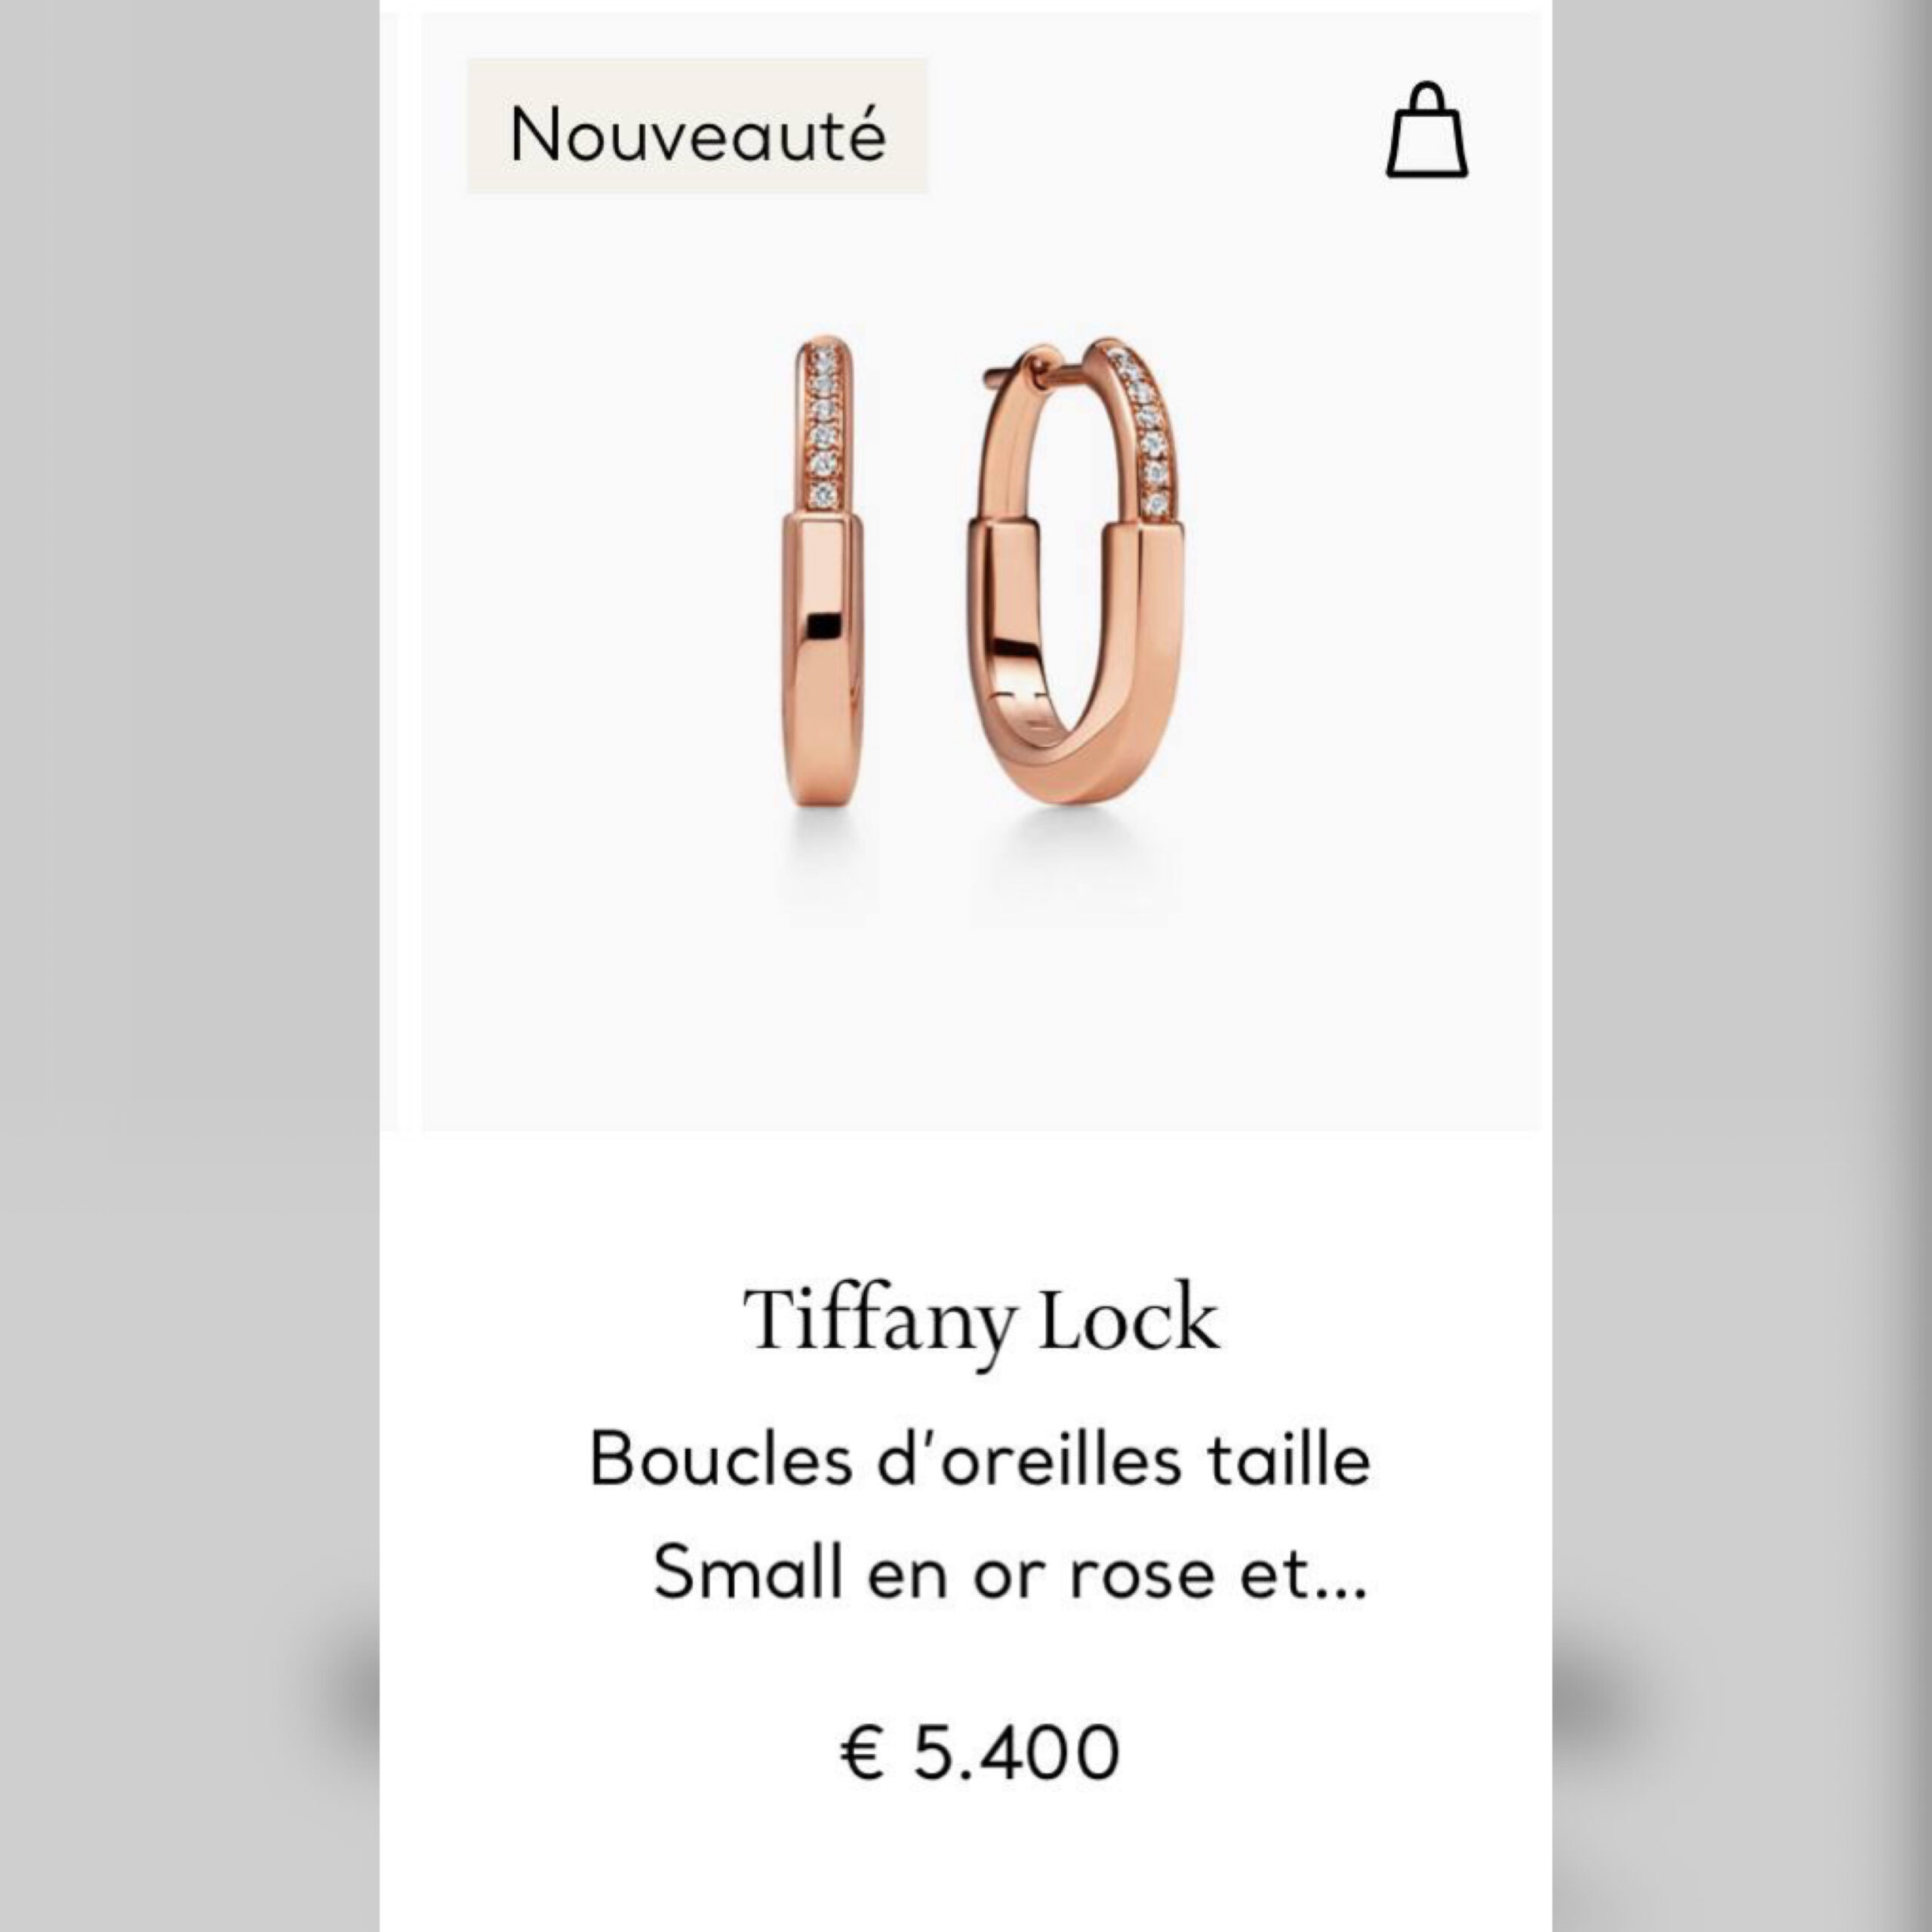
Task: Click the "Small en or rose et..." text
Action: pyautogui.click(x=1010, y=1572)
